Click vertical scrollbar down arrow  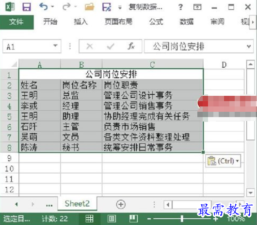(x=250, y=193)
